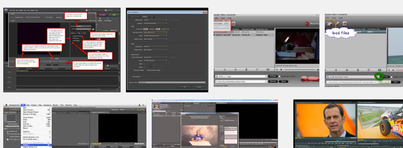
Task: Click remove X icon under first Pavtube list
Action: (x=236, y=69)
